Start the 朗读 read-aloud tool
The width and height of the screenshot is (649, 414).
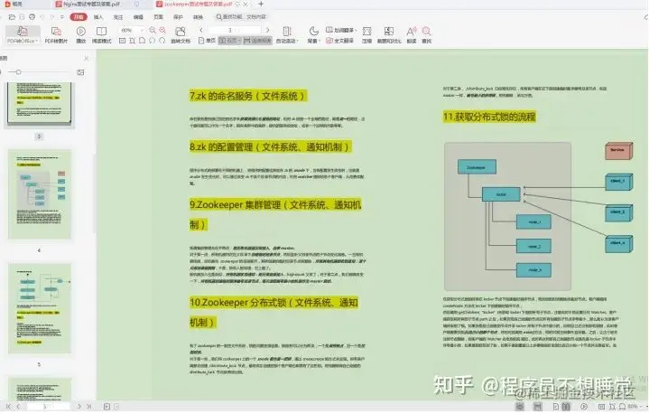[412, 35]
